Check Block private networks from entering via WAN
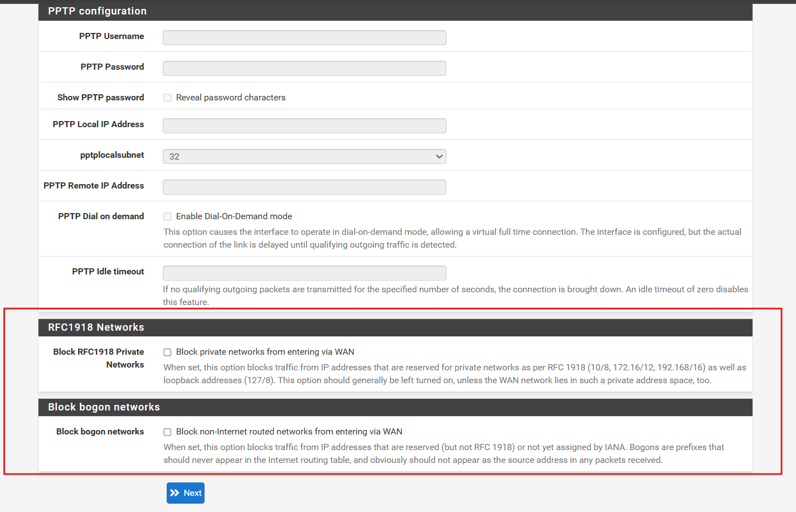 167,352
